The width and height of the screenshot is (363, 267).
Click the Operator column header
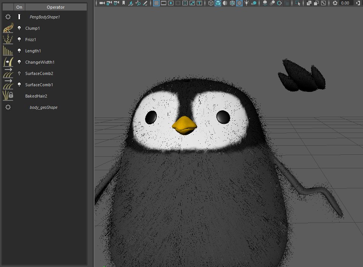click(x=55, y=7)
